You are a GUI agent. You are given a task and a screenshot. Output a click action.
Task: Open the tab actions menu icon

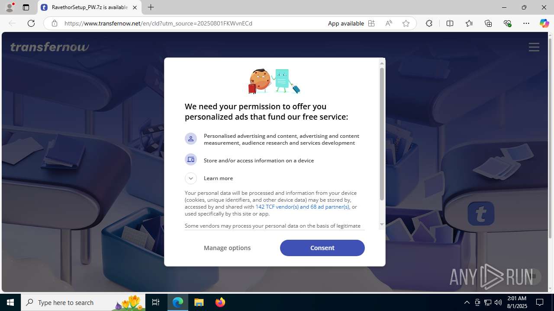26,7
